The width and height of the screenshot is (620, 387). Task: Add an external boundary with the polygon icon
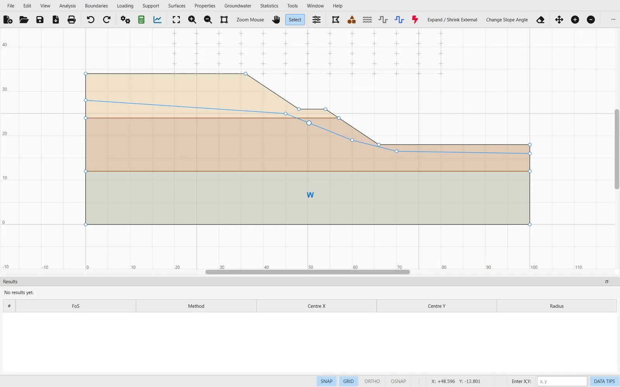(336, 20)
